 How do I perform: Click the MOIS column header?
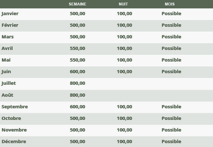pos(170,4)
